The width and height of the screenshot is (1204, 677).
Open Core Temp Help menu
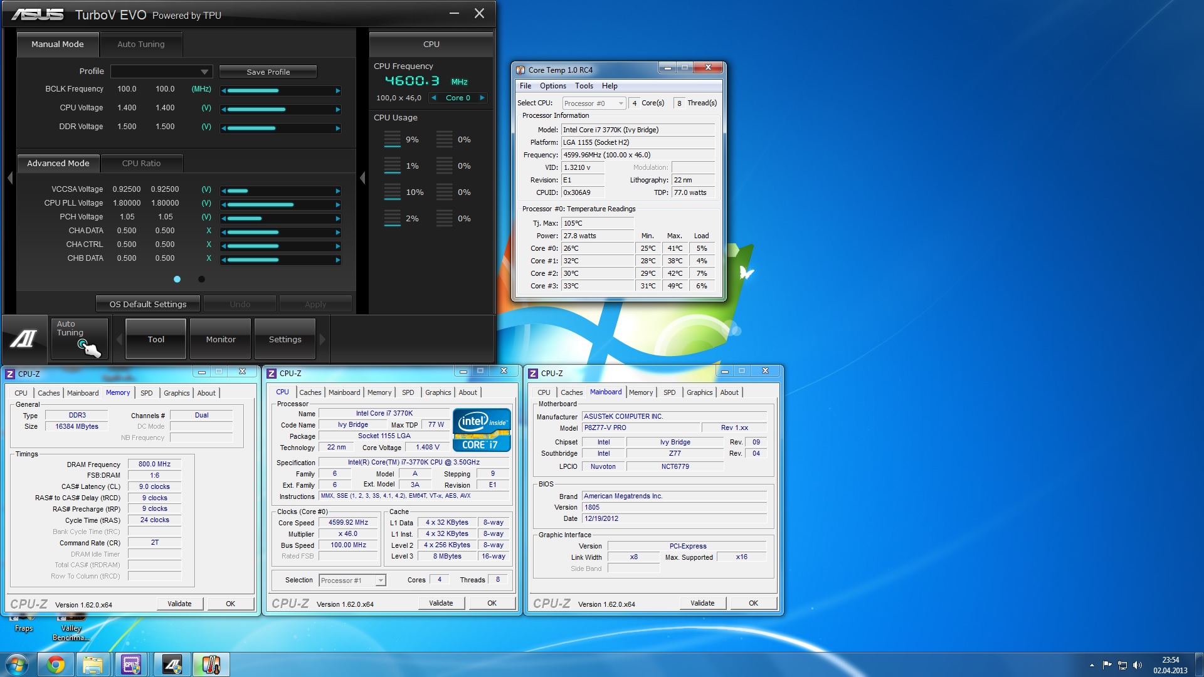tap(610, 86)
